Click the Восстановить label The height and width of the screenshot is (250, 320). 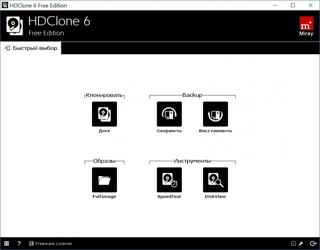point(215,131)
